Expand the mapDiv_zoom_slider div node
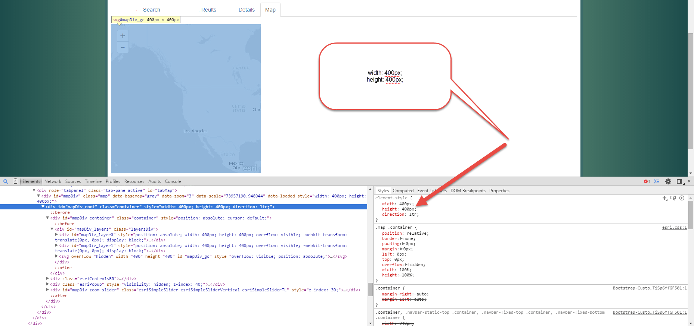This screenshot has height=326, width=694. tap(47, 290)
